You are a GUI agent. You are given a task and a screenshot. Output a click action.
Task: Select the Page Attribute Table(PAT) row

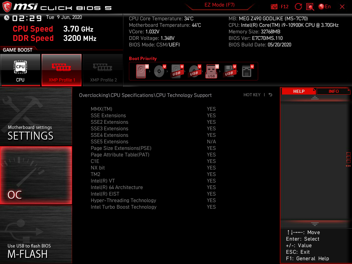[x=153, y=154]
